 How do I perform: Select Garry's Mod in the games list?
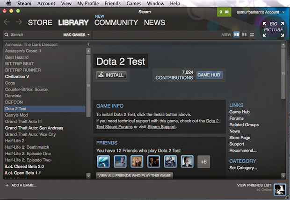click(x=44, y=115)
